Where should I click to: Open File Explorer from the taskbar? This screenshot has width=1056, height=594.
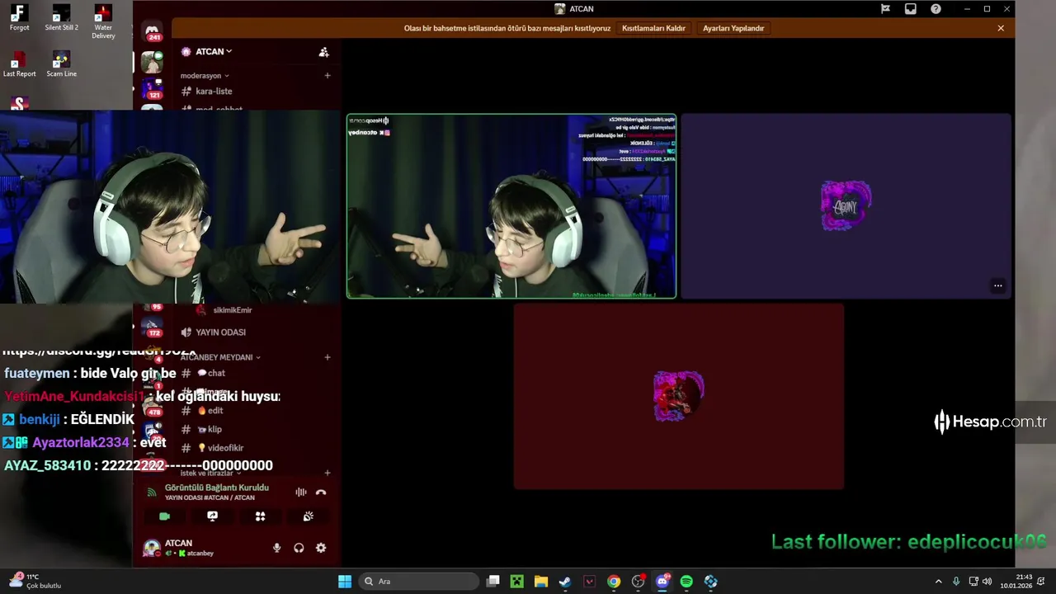[x=541, y=582]
